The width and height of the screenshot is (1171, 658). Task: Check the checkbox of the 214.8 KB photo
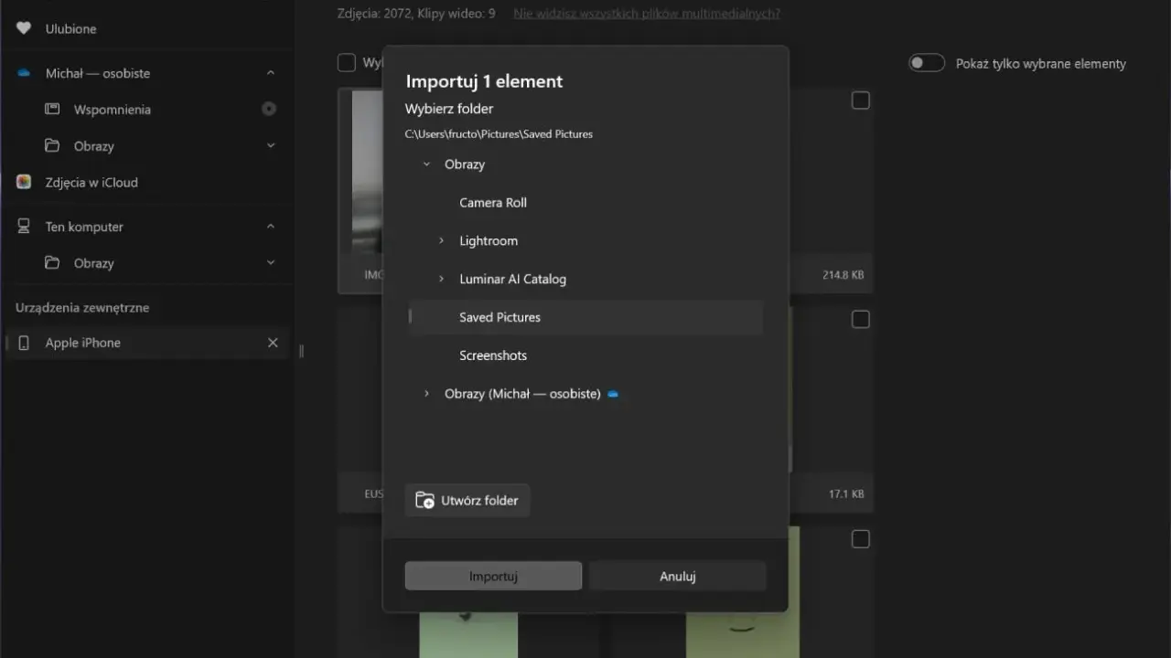tap(861, 101)
